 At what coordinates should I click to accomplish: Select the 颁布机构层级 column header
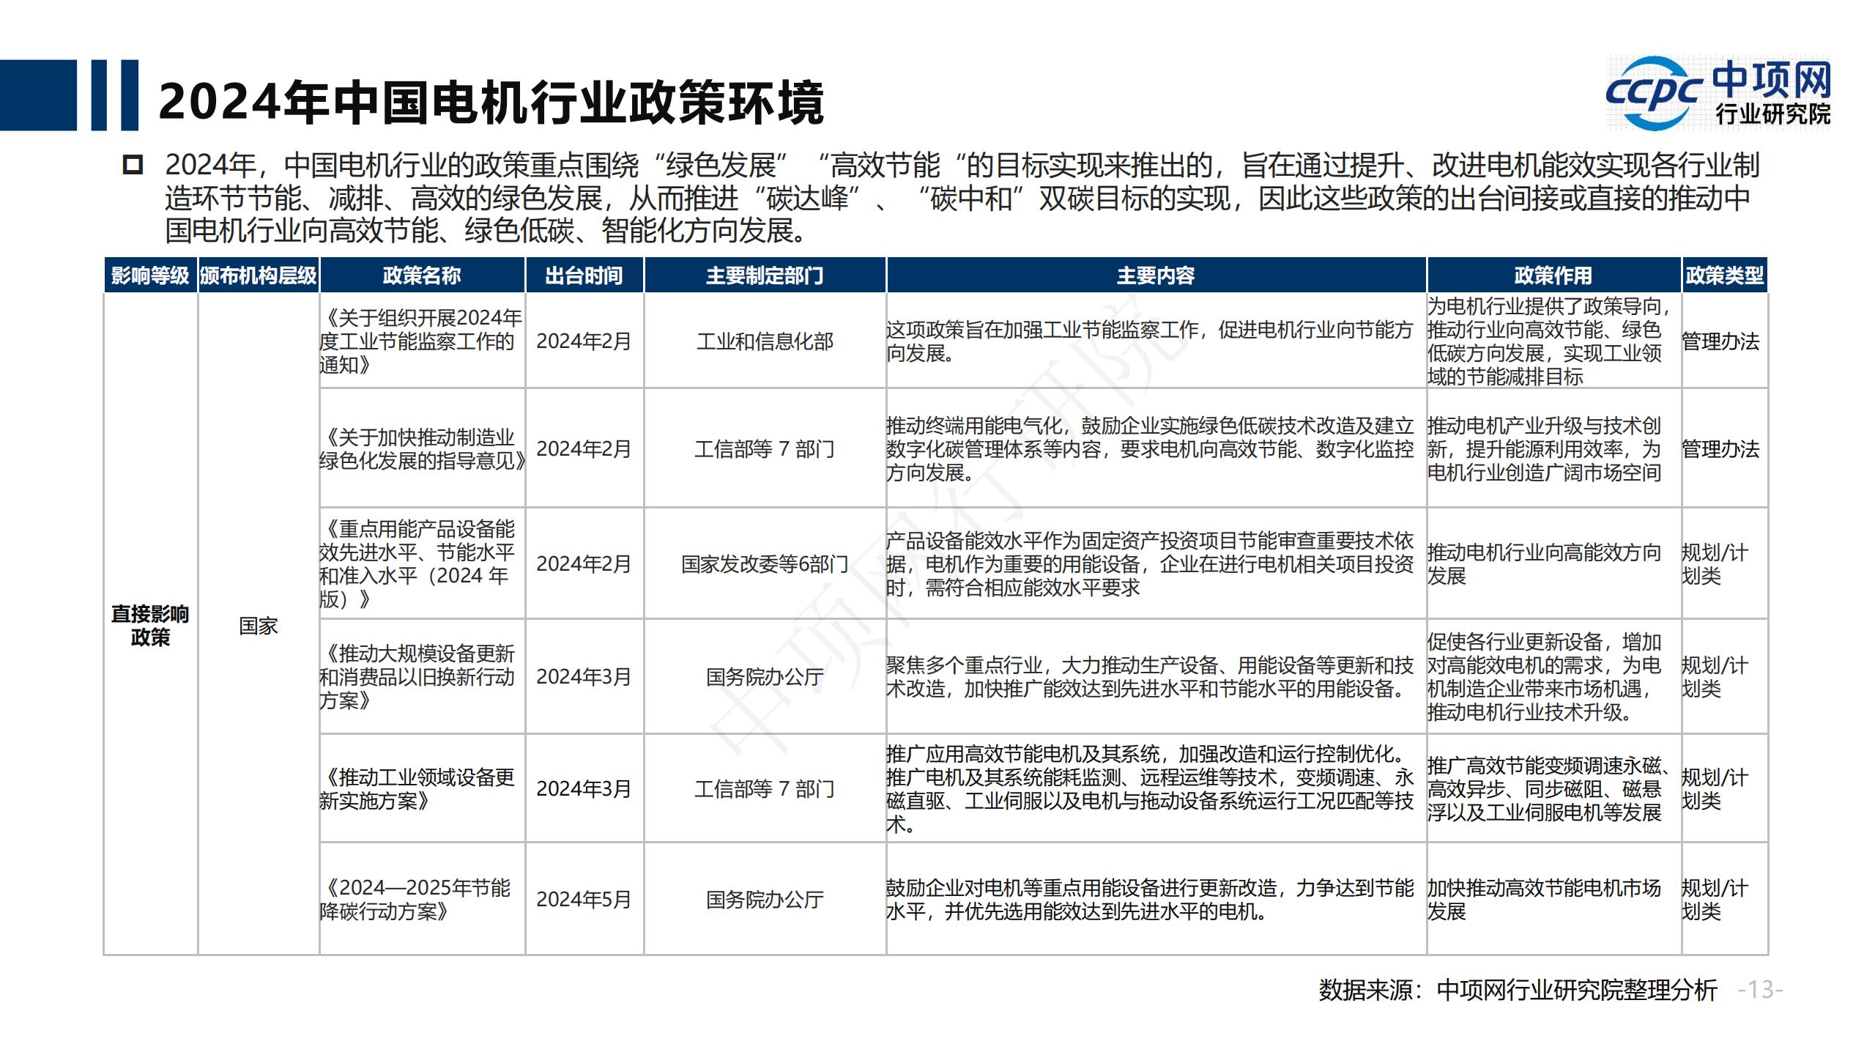click(x=258, y=275)
